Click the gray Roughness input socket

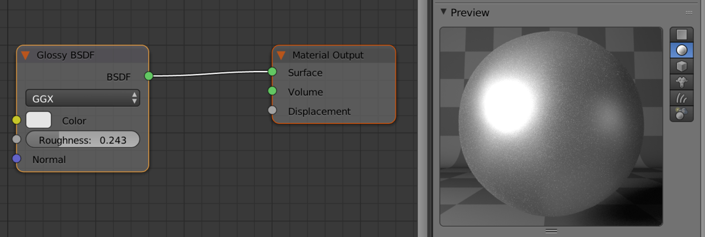click(x=16, y=139)
